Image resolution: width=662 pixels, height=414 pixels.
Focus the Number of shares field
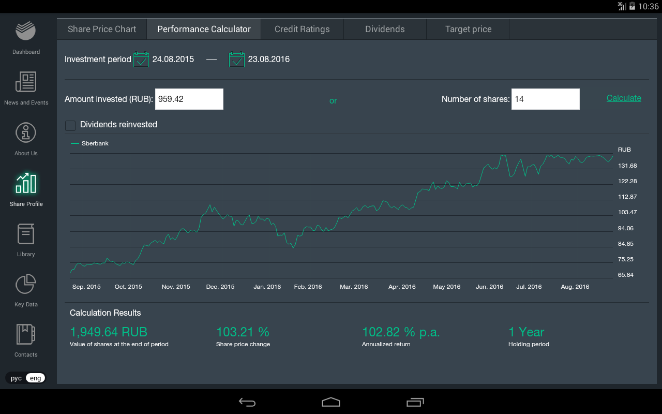pyautogui.click(x=545, y=99)
